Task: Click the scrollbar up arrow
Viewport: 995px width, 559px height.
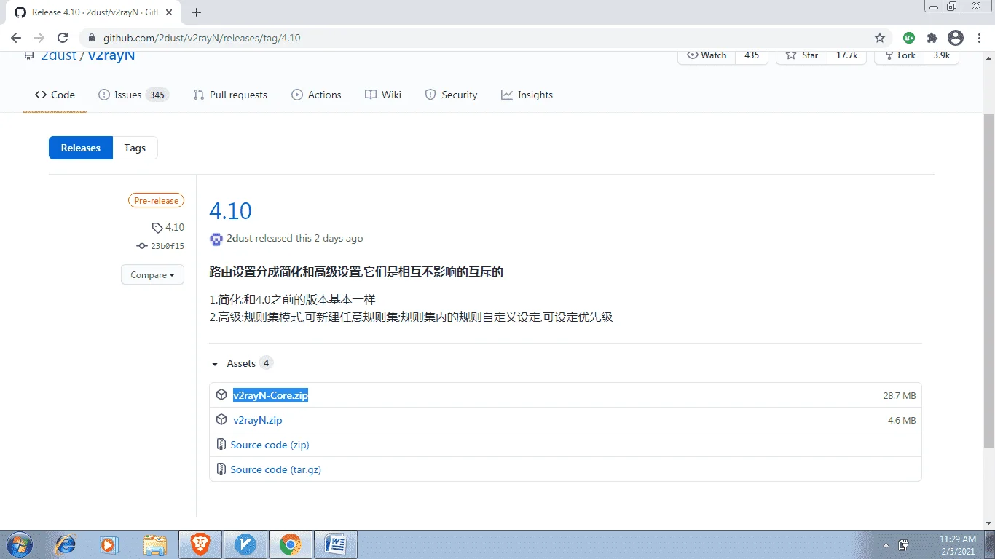Action: [x=988, y=59]
